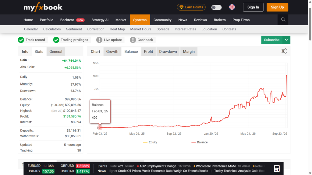The width and height of the screenshot is (312, 175).
Task: Click the Earn Points diamond icon
Action: tap(182, 7)
